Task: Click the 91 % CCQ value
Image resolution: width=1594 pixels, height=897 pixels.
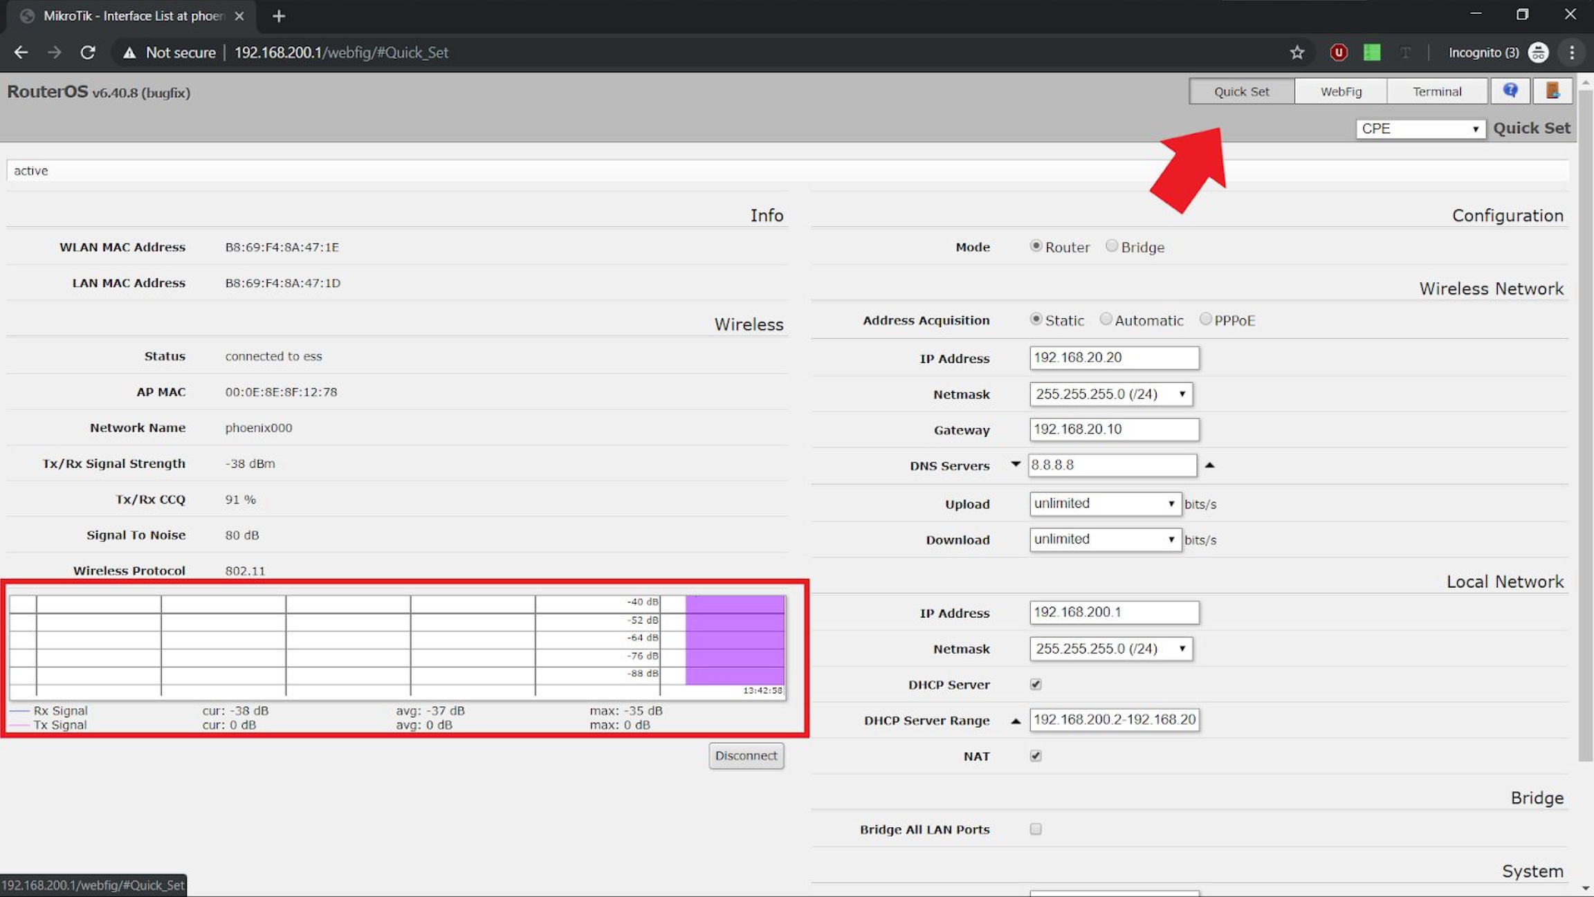Action: pyautogui.click(x=240, y=499)
